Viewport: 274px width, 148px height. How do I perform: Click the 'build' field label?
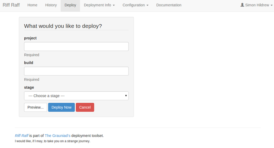click(x=28, y=63)
